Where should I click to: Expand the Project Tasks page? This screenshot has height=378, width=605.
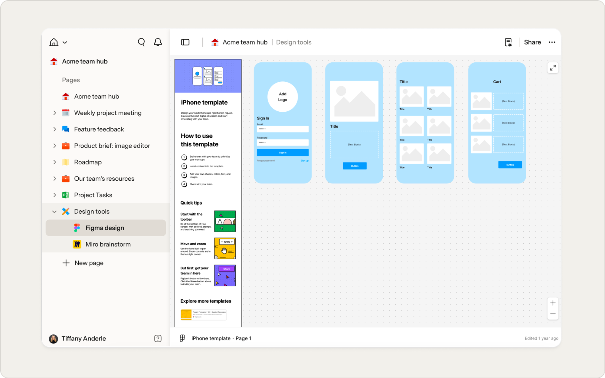[54, 195]
